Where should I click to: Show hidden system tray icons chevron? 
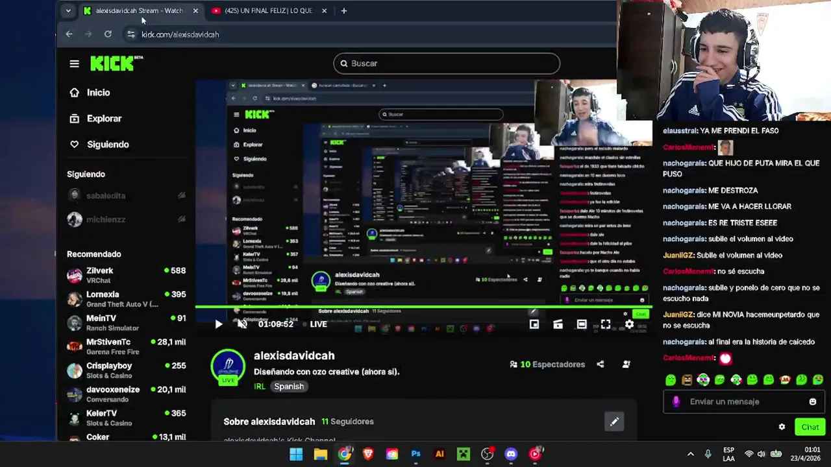[x=690, y=454]
